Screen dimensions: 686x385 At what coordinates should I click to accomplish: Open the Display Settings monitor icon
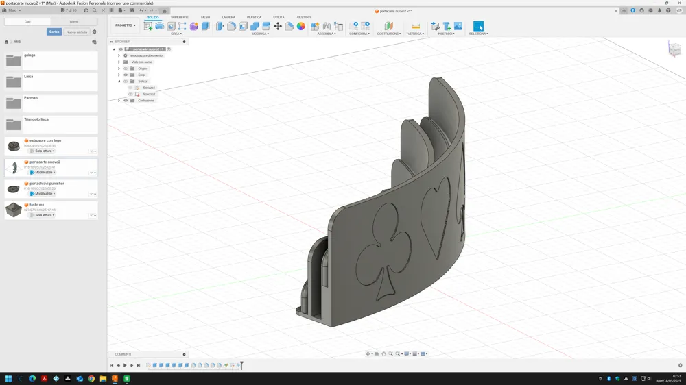[x=407, y=354]
